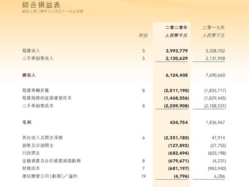Click the 二手車銷售收入 row label
Viewport: 249px width, 187px height.
38,58
